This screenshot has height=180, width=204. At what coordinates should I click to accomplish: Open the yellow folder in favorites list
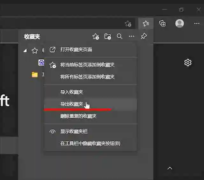coord(35,74)
